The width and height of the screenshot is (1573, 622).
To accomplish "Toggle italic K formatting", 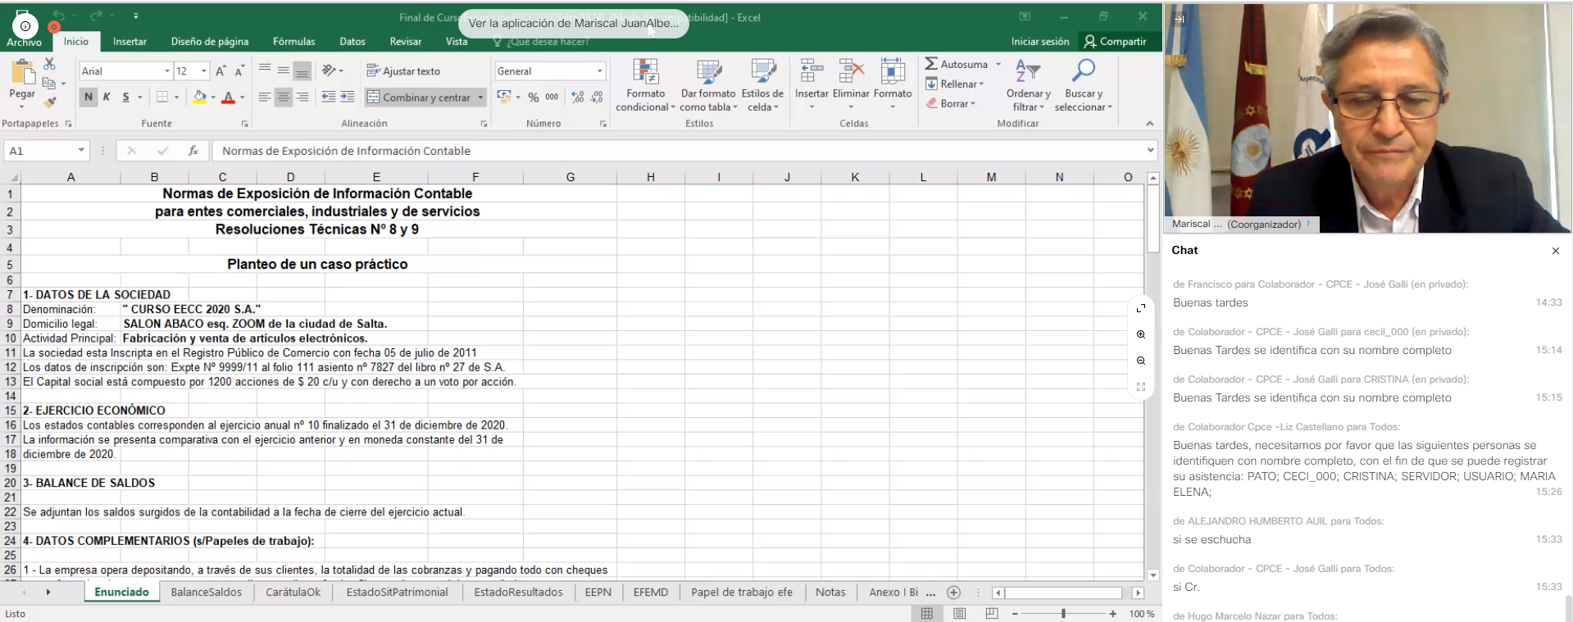I will tap(107, 97).
